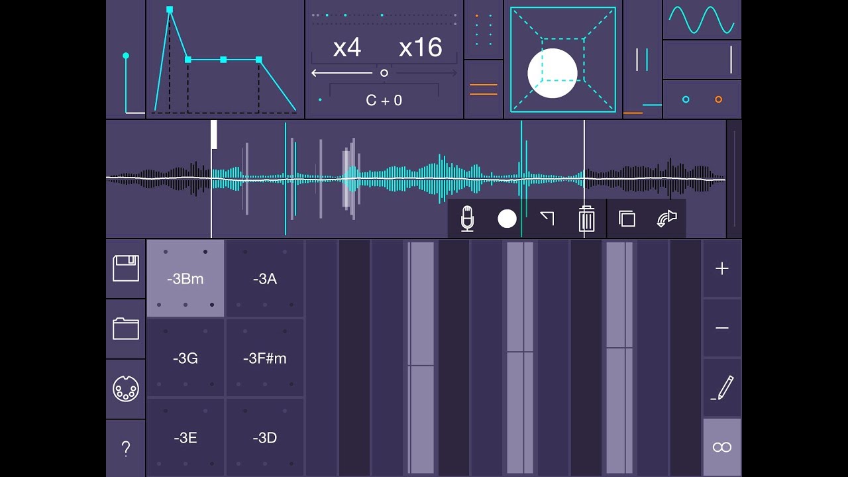This screenshot has height=477, width=848.
Task: Select the envelope attack peak point
Action: pyautogui.click(x=170, y=9)
